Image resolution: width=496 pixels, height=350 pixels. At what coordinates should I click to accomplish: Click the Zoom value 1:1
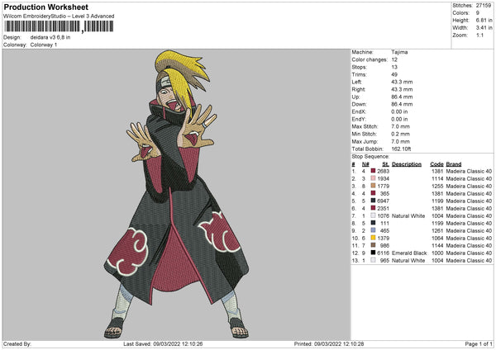coord(479,35)
